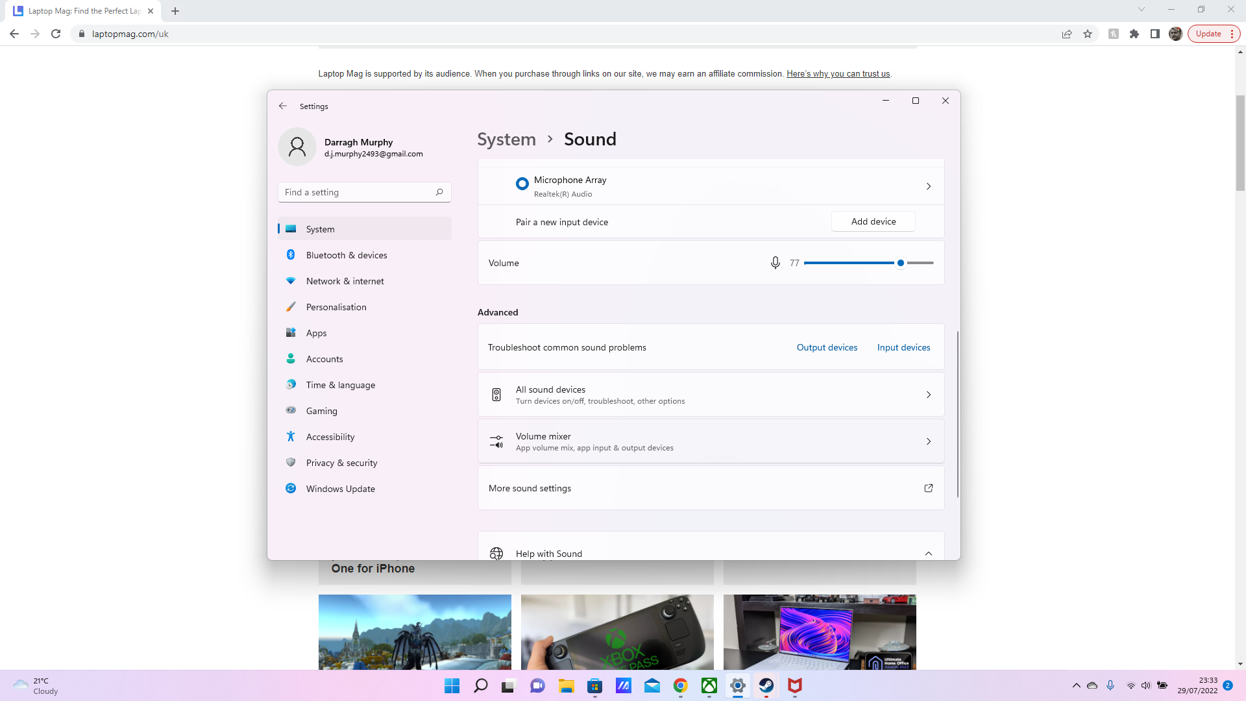Click the Add Device button
This screenshot has height=701, width=1246.
click(873, 221)
